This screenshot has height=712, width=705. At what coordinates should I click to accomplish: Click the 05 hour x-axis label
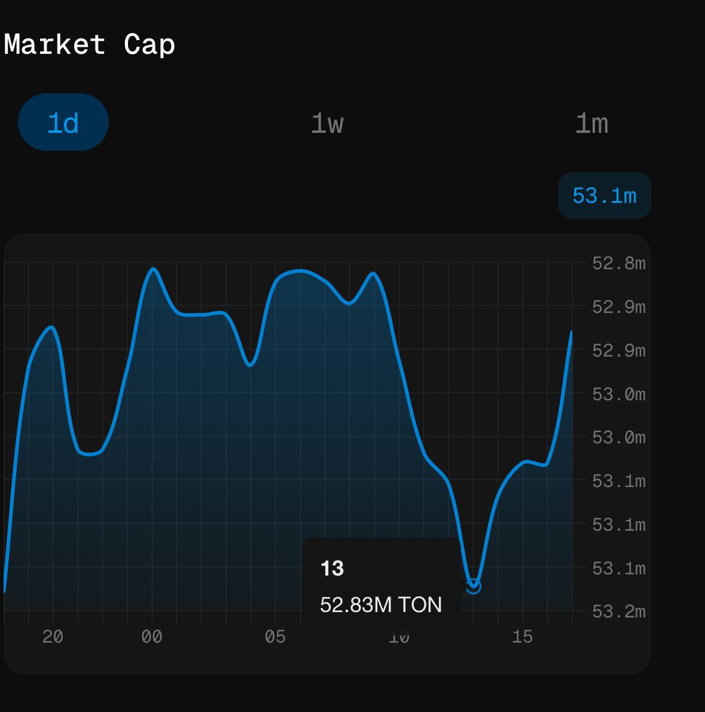click(x=275, y=637)
